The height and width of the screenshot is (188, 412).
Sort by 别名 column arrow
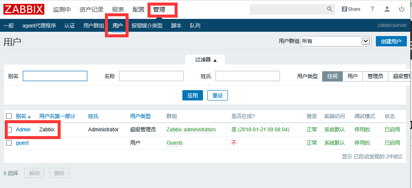(x=29, y=116)
